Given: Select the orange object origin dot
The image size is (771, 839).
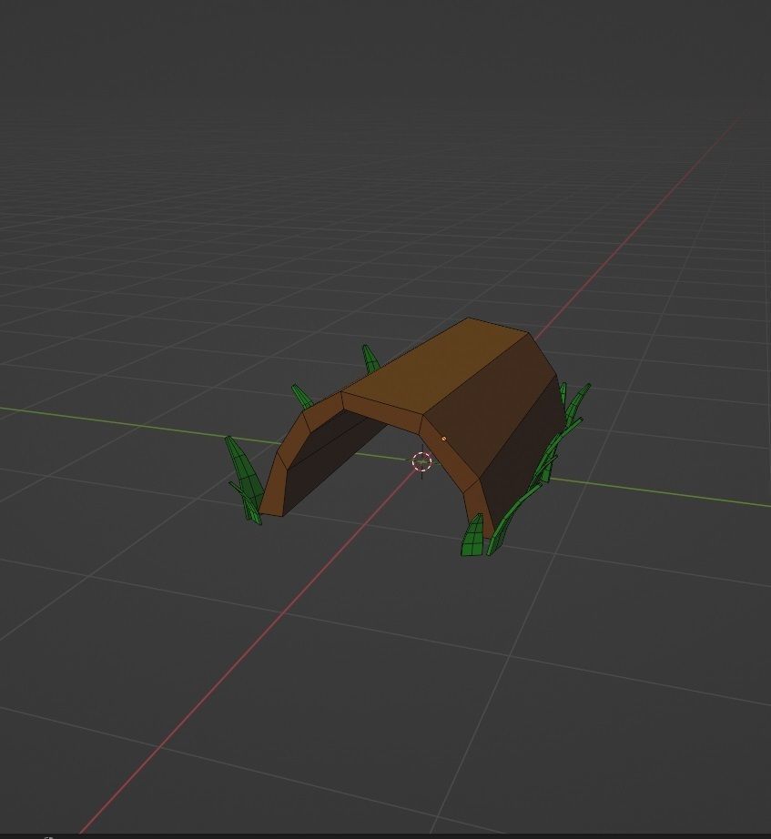Looking at the screenshot, I should coord(444,439).
